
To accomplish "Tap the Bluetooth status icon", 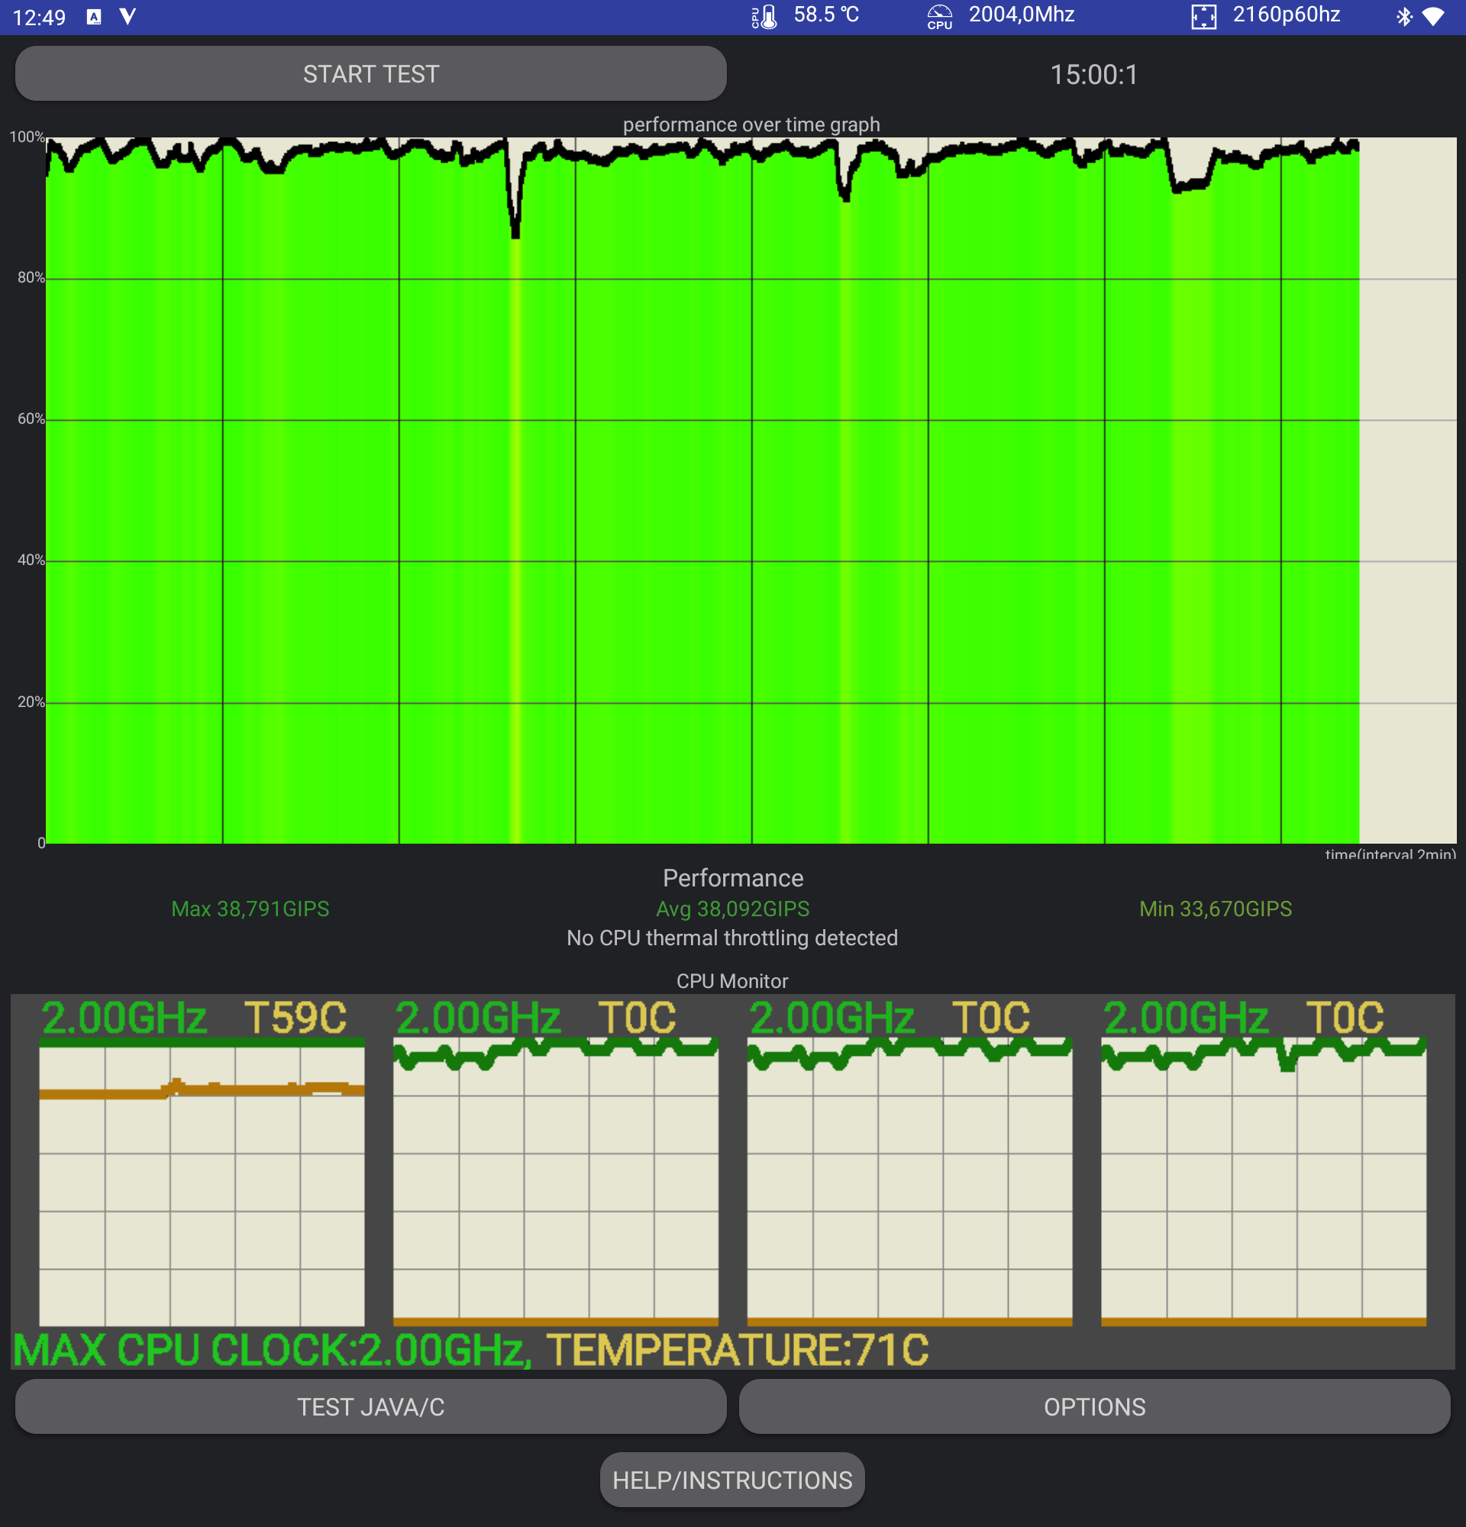I will coord(1403,16).
